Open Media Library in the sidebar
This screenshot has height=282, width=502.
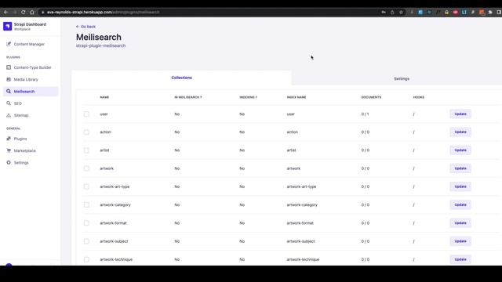coord(23,79)
